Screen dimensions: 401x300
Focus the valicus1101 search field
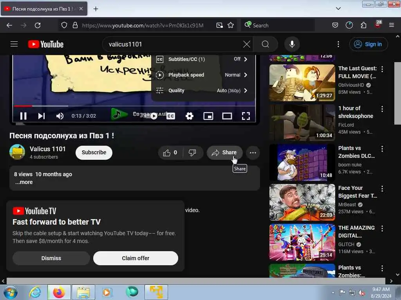pyautogui.click(x=174, y=44)
